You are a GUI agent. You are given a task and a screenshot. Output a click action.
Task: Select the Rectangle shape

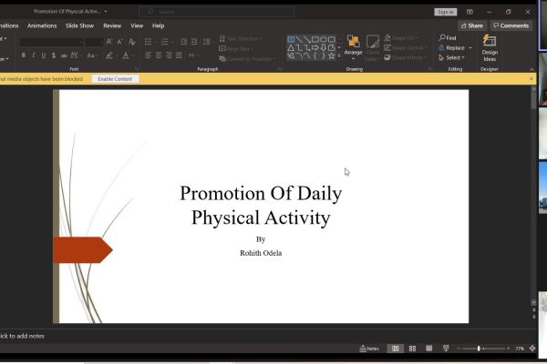click(x=315, y=39)
